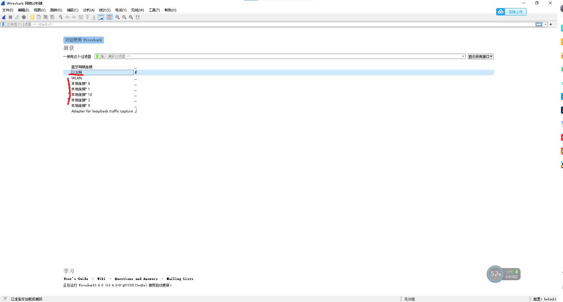Select 蓝牙网络连接 interface
563x302 pixels.
pyautogui.click(x=82, y=67)
